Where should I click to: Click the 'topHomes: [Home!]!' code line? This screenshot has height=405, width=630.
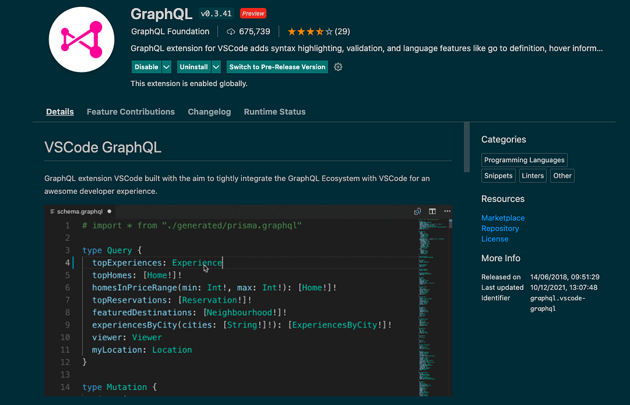(137, 275)
